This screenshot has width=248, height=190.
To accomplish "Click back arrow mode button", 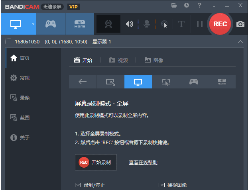I will pyautogui.click(x=83, y=82).
